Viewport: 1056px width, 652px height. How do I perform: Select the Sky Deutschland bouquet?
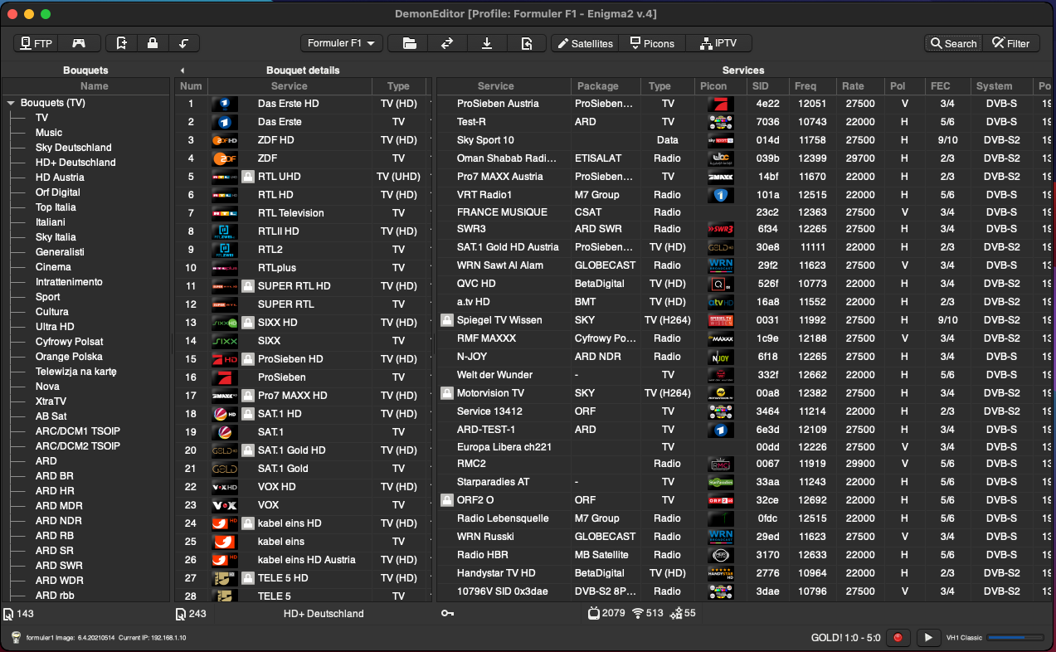(74, 148)
